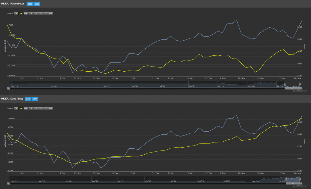Click right scroll arrow of Dana Asing navigator
Screen dimensions: 311x189
click(301, 183)
